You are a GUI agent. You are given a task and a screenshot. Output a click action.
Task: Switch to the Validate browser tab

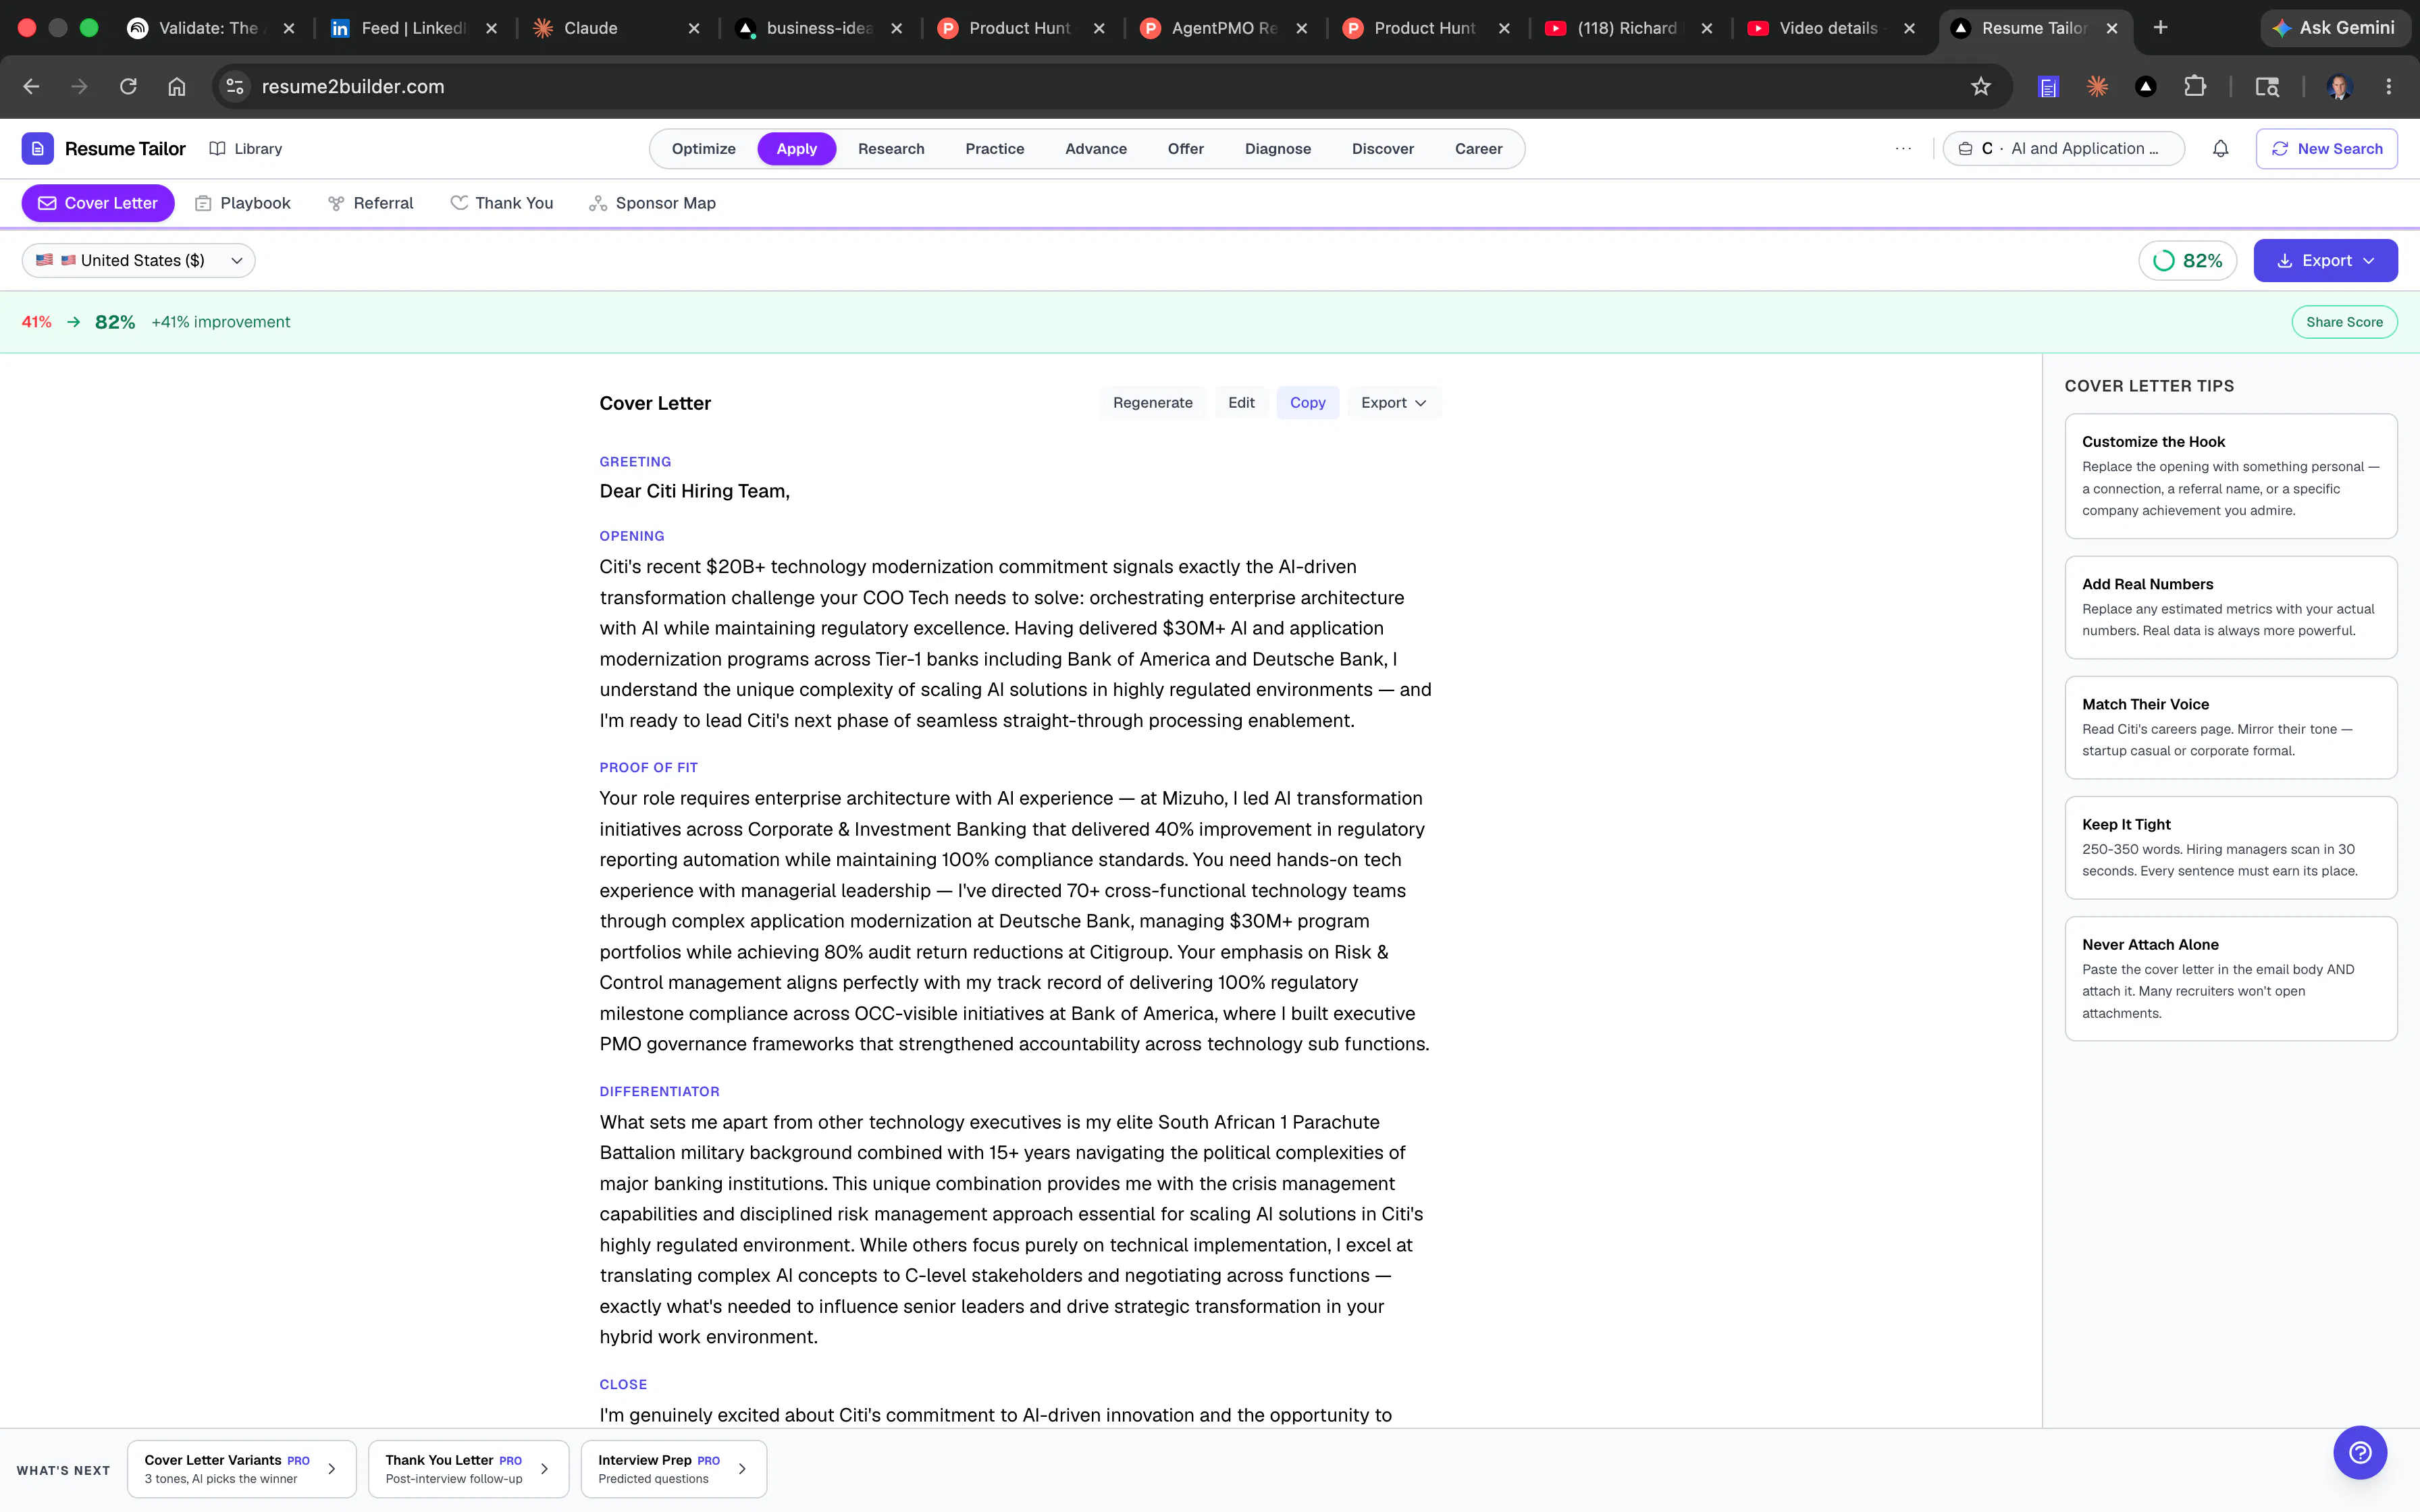tap(210, 28)
